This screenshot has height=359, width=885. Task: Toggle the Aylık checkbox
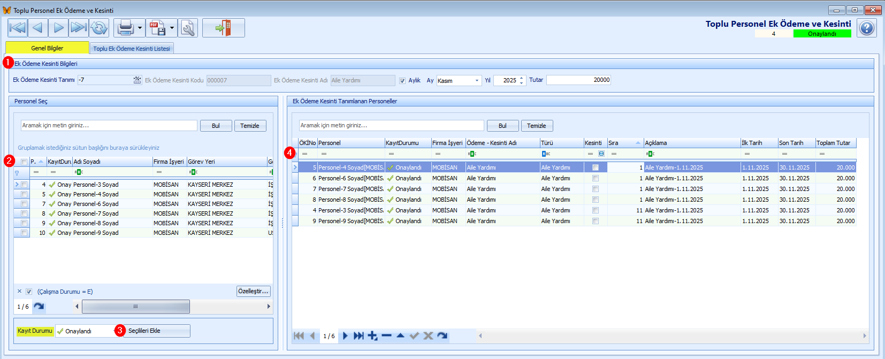[x=402, y=81]
